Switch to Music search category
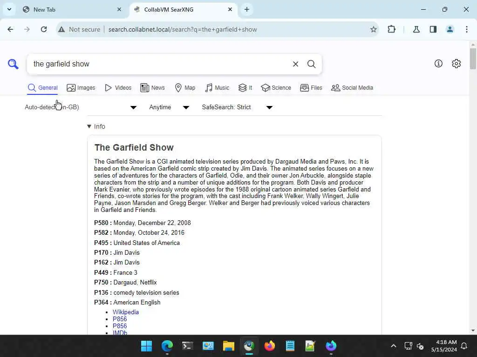477x357 pixels. pos(217,88)
